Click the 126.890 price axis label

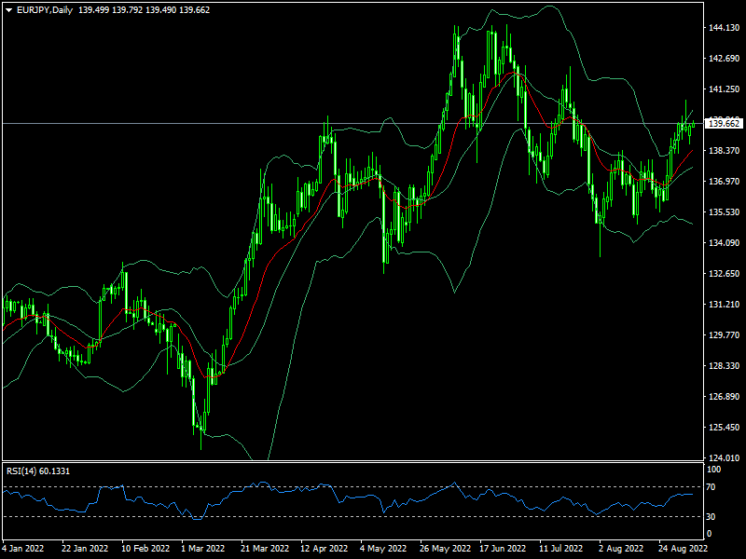(x=725, y=397)
